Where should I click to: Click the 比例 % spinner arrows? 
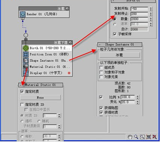[137, 97]
